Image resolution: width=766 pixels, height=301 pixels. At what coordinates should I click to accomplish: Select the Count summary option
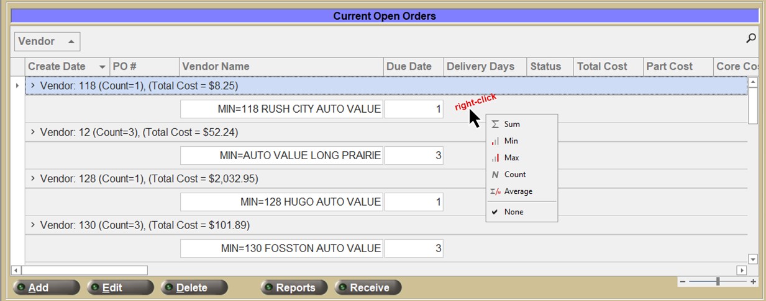514,175
